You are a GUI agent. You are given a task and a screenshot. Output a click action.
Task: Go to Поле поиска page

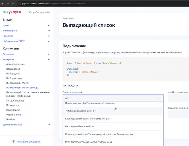13,110
